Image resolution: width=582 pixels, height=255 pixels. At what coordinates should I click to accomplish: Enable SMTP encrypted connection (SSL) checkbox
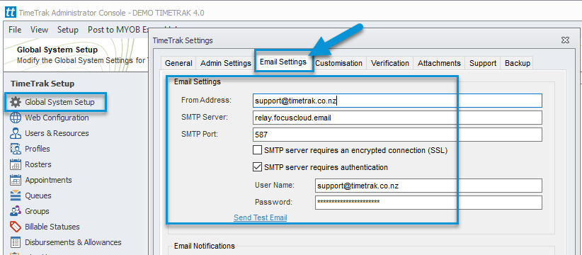257,150
